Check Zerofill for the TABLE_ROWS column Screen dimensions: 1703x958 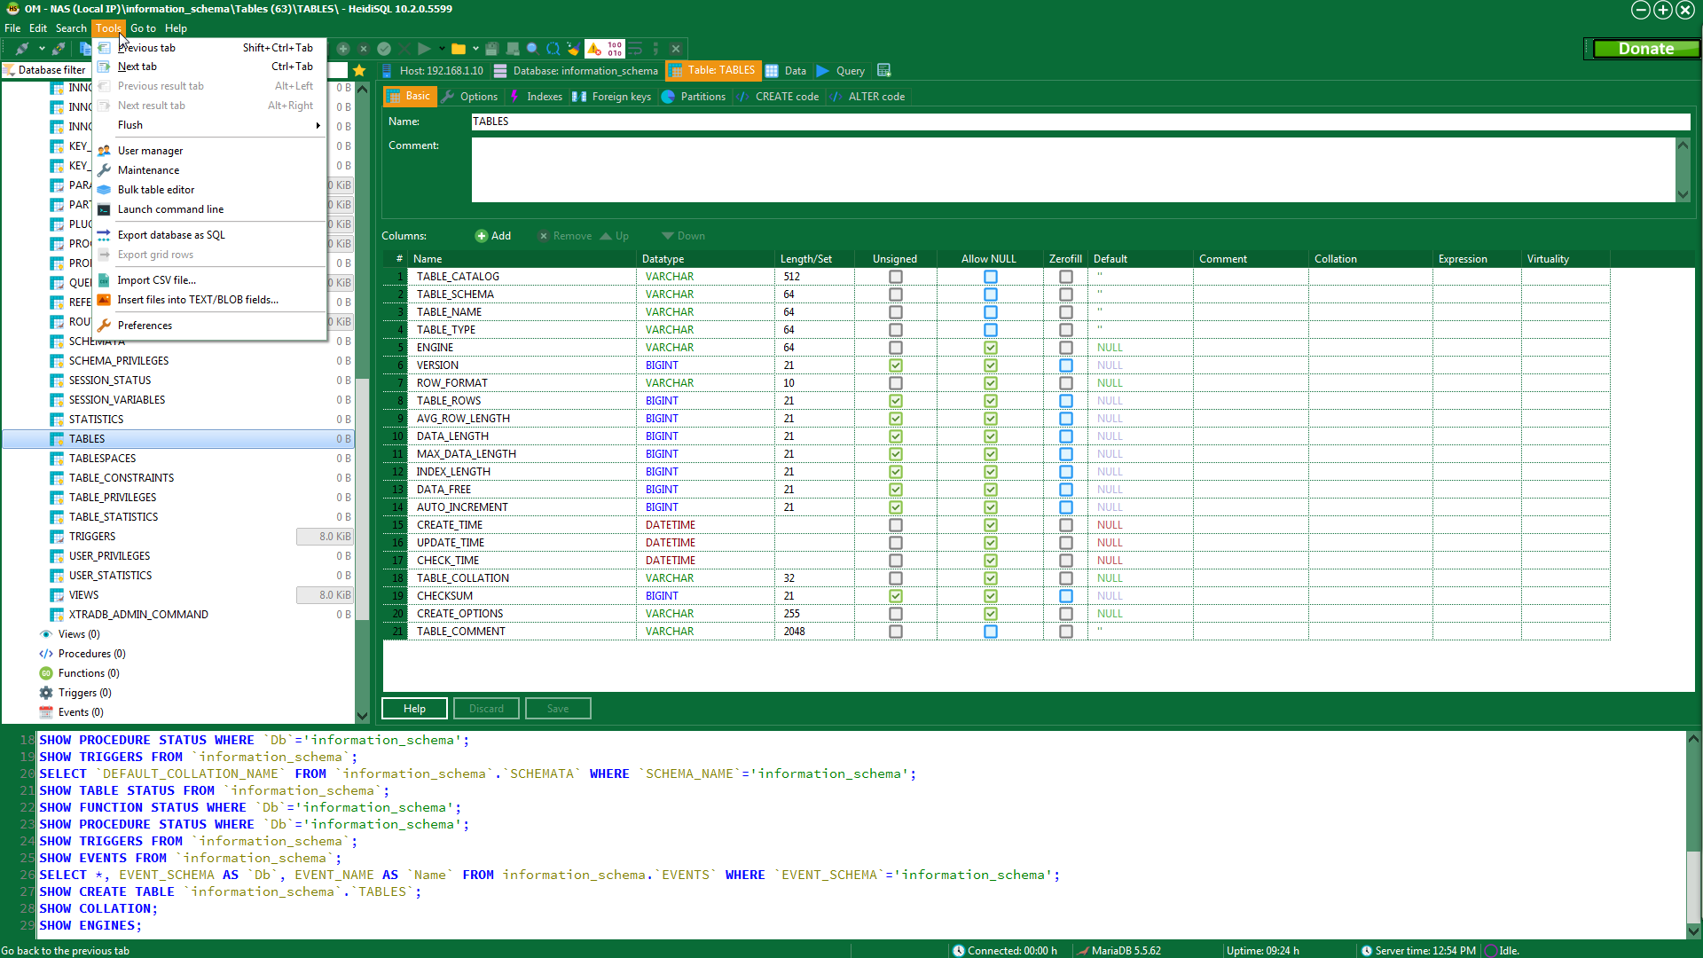[x=1064, y=401]
